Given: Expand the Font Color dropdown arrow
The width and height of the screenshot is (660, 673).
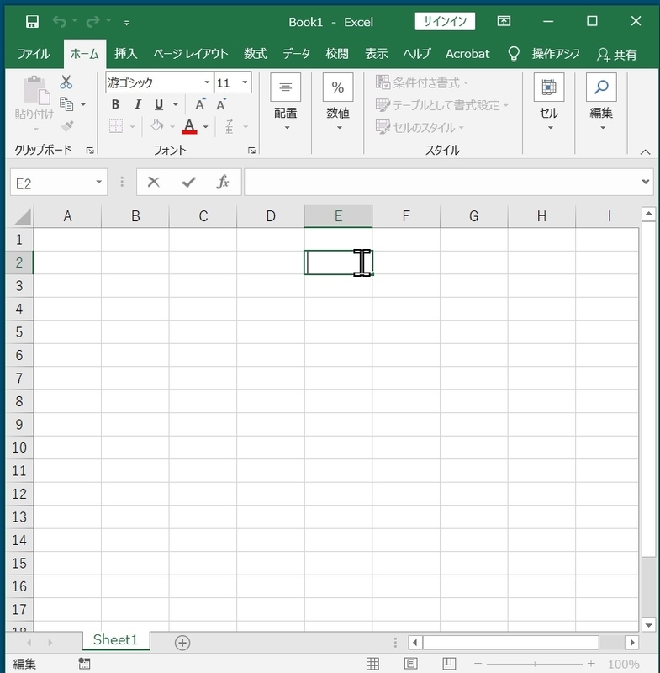Looking at the screenshot, I should pos(205,127).
